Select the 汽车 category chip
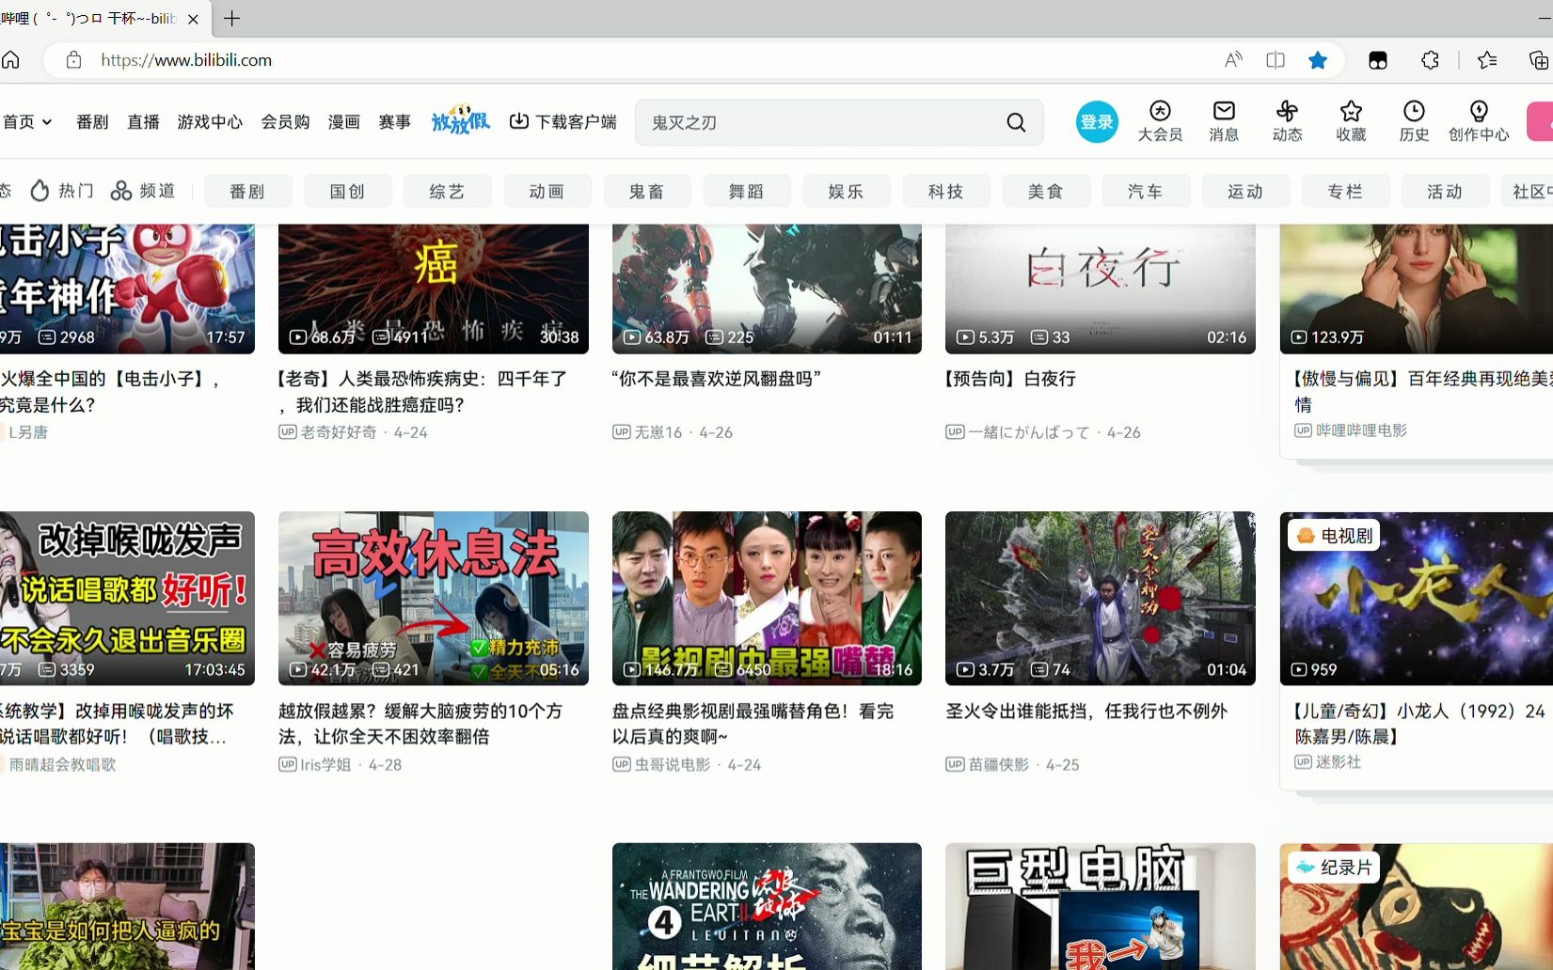This screenshot has width=1553, height=970. pyautogui.click(x=1145, y=191)
